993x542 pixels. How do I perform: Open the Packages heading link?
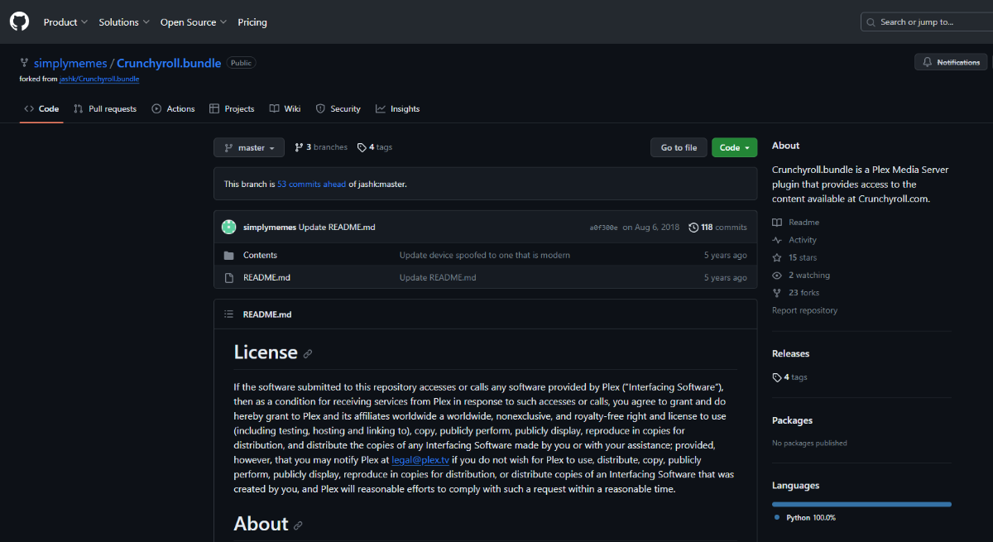pyautogui.click(x=792, y=420)
